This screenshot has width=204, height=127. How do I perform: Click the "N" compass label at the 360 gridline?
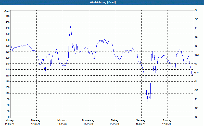196,46
